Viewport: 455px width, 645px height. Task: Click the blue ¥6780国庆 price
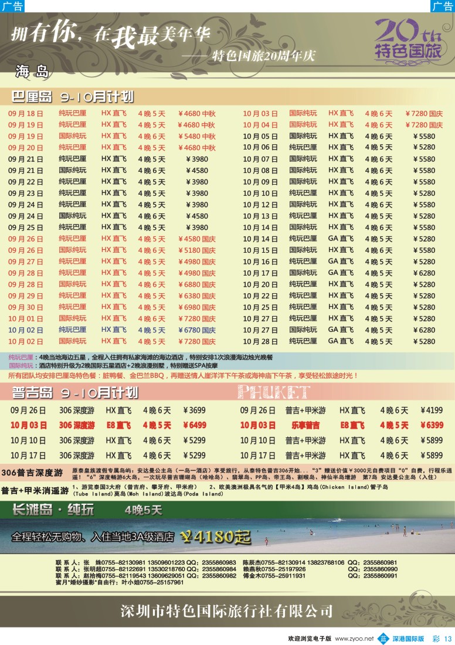(x=196, y=330)
